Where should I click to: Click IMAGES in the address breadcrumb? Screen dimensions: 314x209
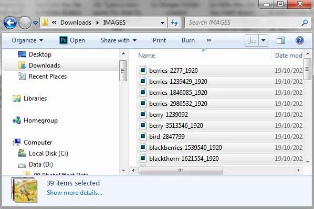114,23
